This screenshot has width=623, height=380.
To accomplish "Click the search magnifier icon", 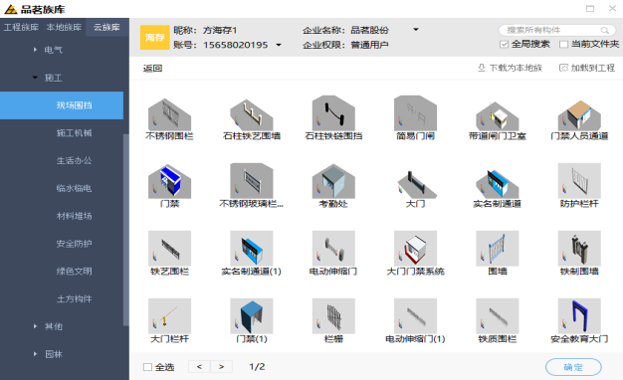I will [x=604, y=30].
